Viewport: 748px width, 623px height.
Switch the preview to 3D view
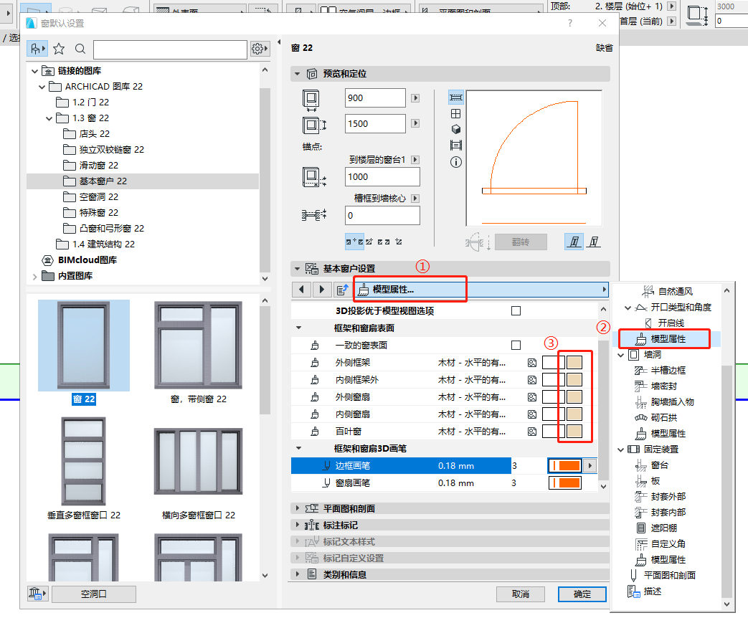pyautogui.click(x=456, y=130)
